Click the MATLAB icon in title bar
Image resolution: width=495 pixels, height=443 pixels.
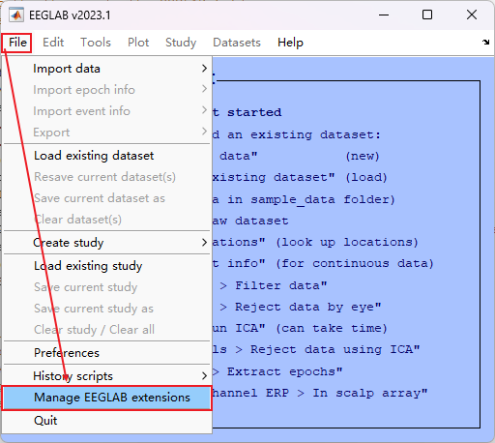click(16, 15)
